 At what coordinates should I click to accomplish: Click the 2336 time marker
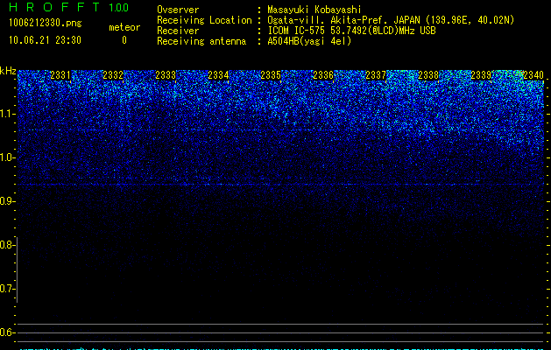[x=323, y=75]
